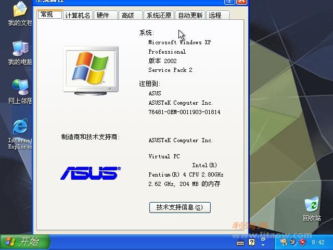Click the product ID 76481-OEM-0011903-01814
333x250 pixels.
[x=184, y=112]
